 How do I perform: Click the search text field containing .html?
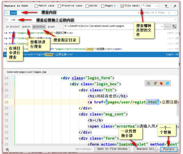[91, 13]
